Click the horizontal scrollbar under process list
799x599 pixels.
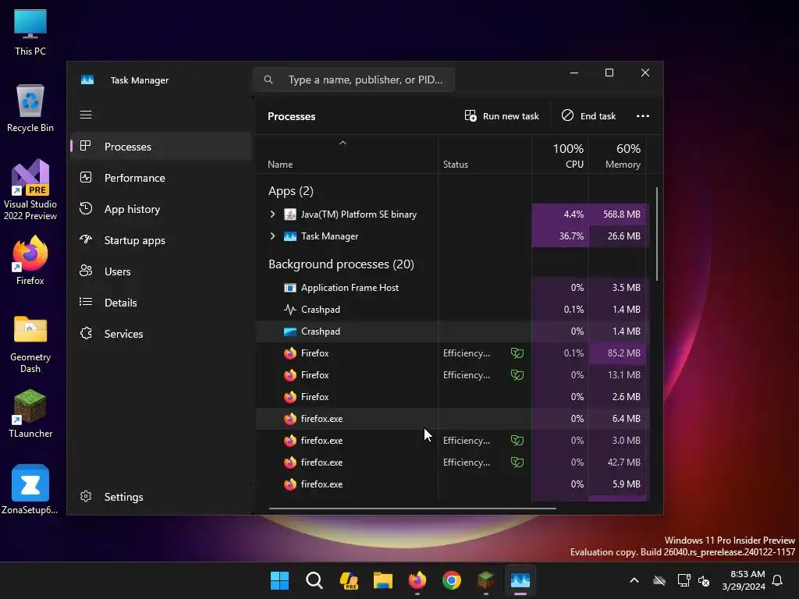(412, 508)
